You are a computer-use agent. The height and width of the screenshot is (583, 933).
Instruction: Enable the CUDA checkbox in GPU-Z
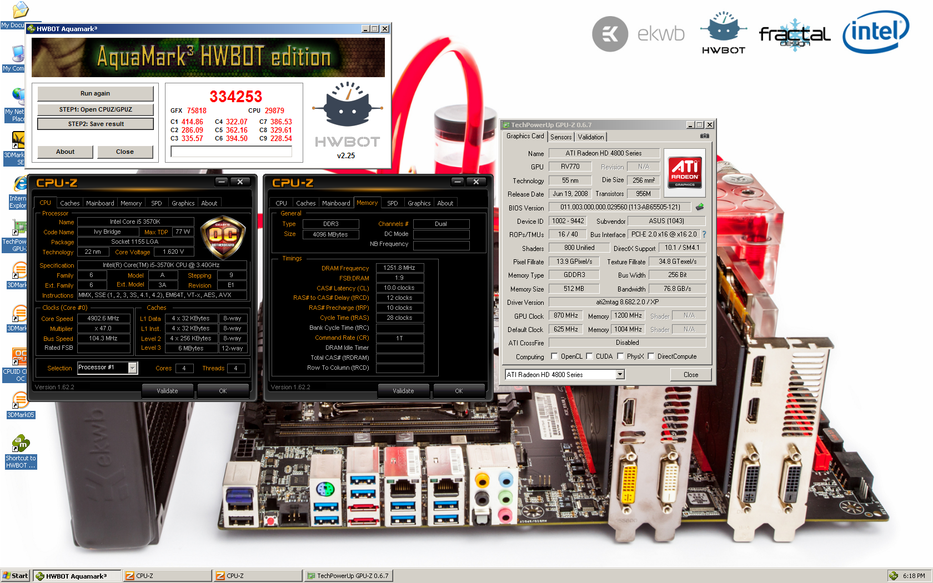click(x=590, y=356)
